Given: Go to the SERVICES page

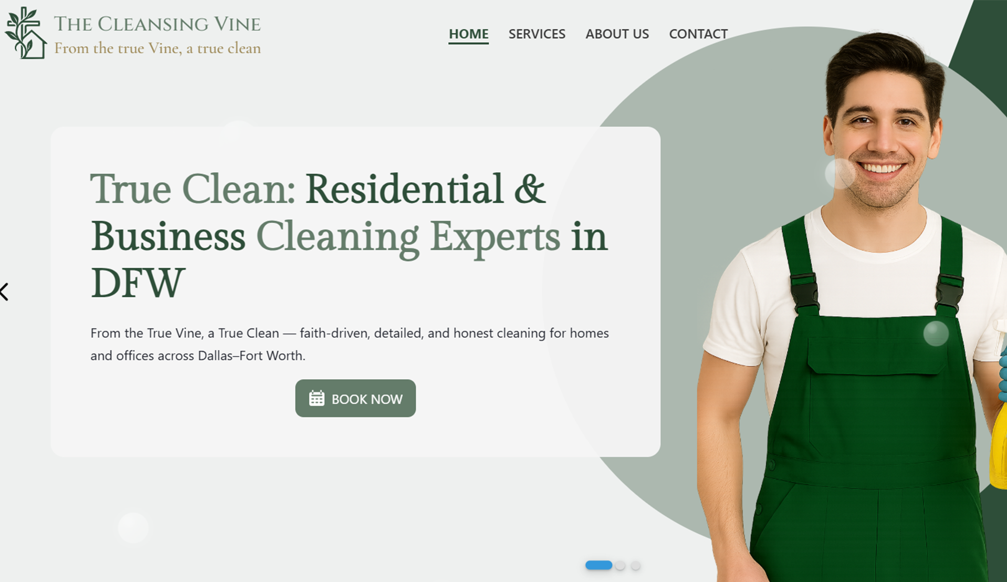Looking at the screenshot, I should pos(537,34).
